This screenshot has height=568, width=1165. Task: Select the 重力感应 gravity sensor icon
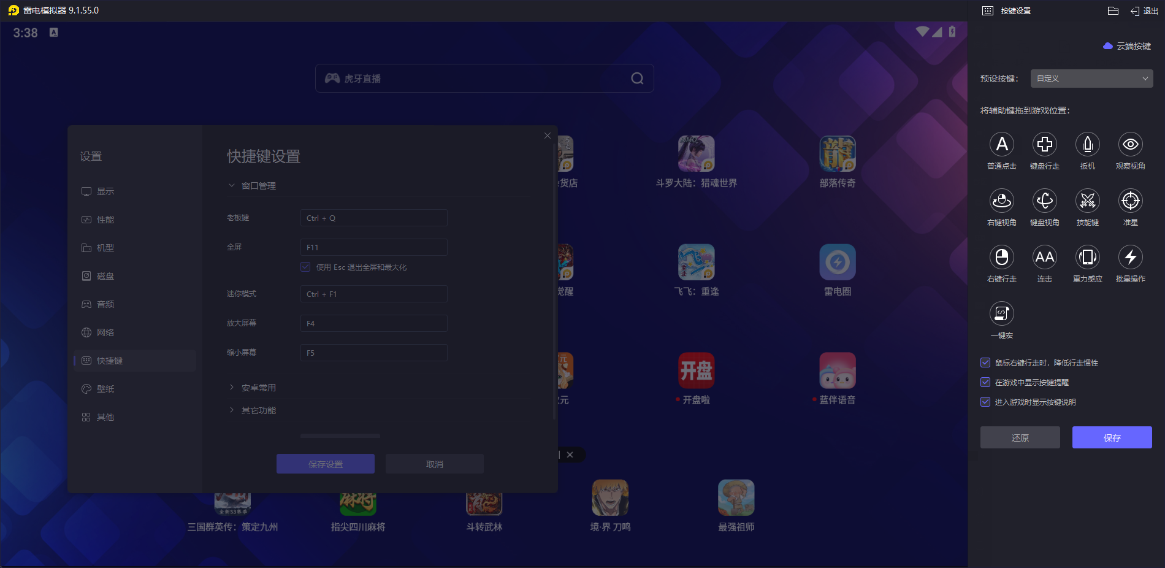pyautogui.click(x=1088, y=257)
